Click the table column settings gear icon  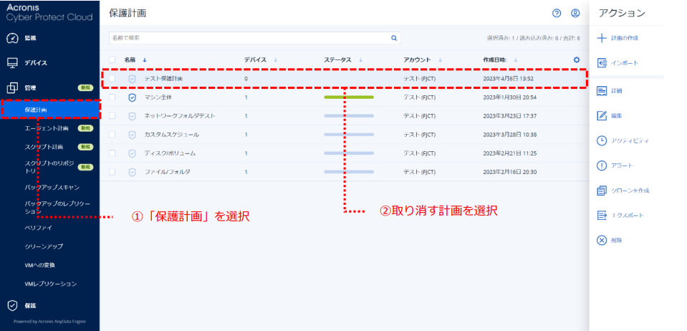tap(576, 60)
